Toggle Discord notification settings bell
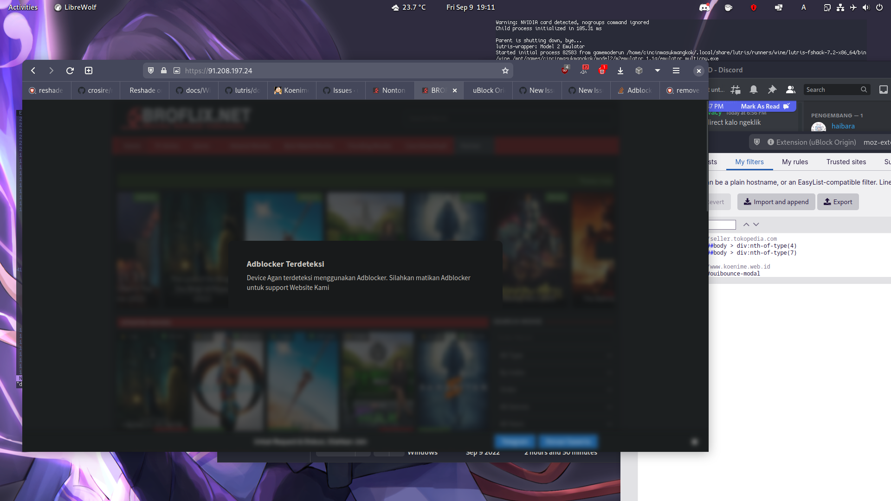Viewport: 891px width, 501px height. point(754,90)
